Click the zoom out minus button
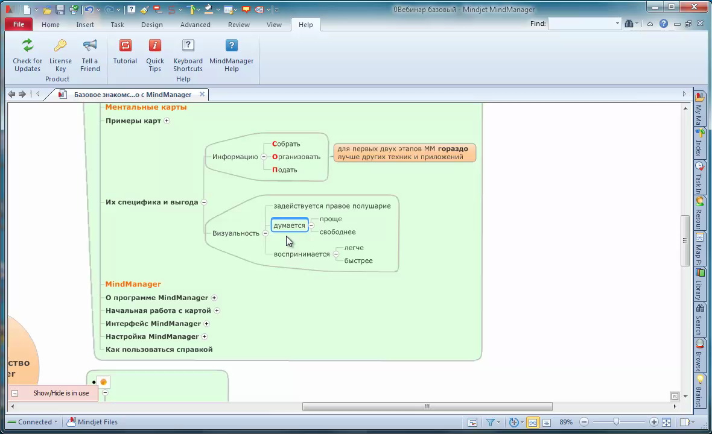The height and width of the screenshot is (434, 712). pos(585,422)
